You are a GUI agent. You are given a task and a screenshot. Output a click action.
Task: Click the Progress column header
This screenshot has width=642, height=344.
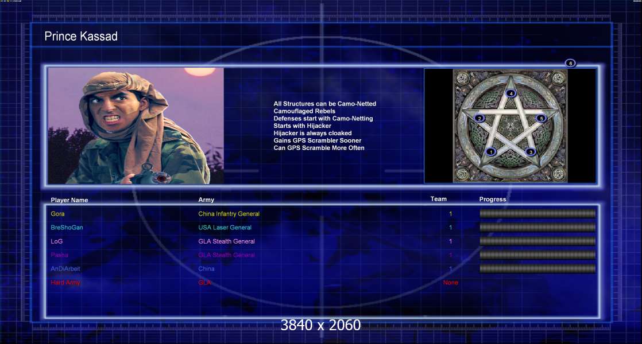pyautogui.click(x=493, y=200)
